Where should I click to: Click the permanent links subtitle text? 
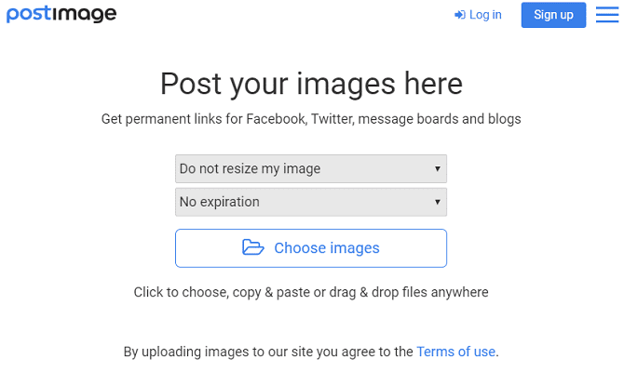coord(311,119)
